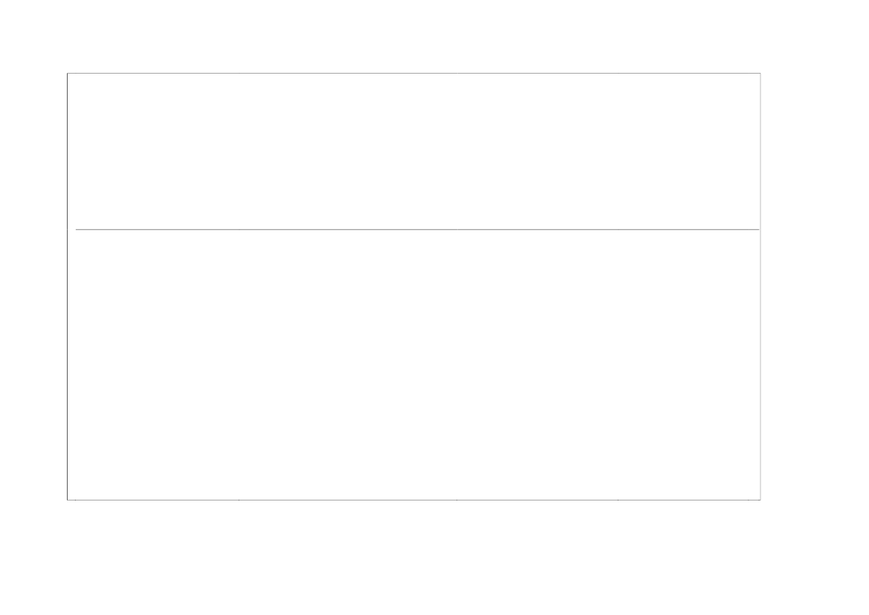Click the right border of the plot frame
Viewport: 869px width, 615px height.
click(x=760, y=286)
